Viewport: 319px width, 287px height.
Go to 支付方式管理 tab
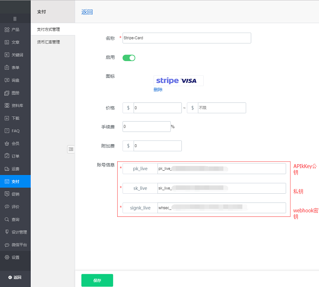48,29
